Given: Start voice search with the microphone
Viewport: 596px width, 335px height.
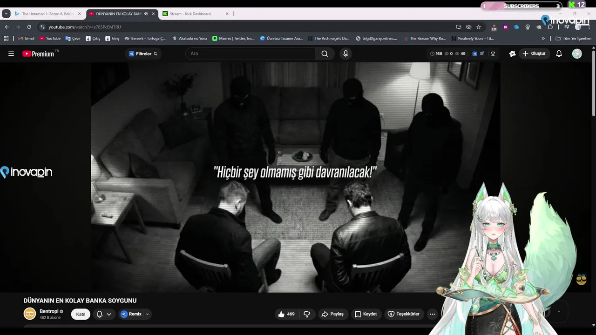Looking at the screenshot, I should (345, 54).
